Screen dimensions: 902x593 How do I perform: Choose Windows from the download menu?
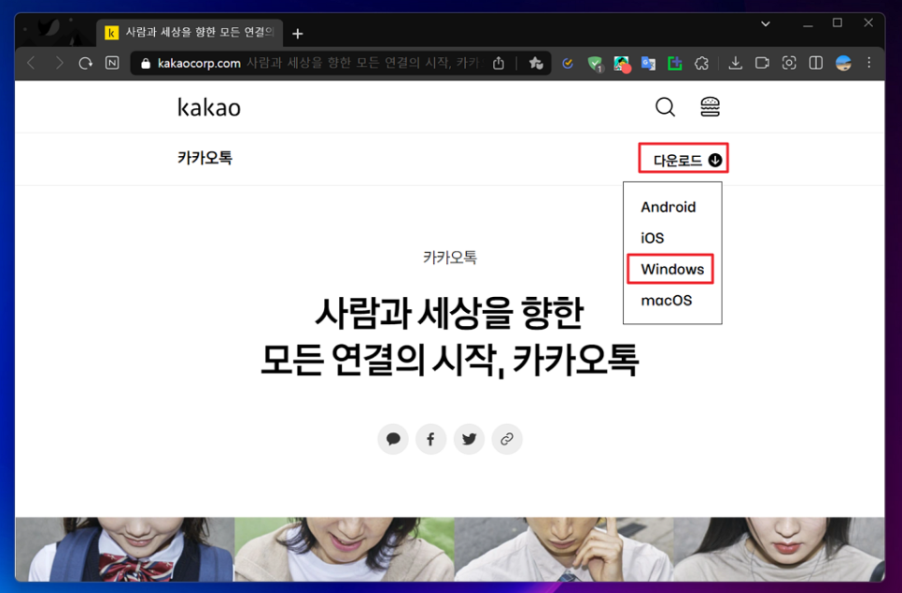672,269
